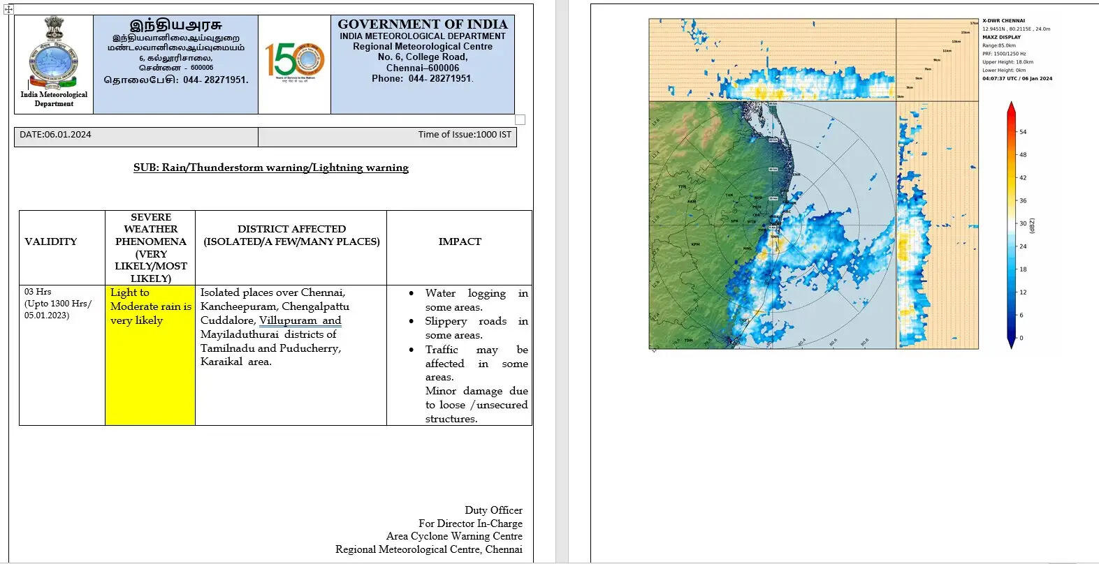This screenshot has width=1099, height=564.
Task: Click the top radar cross-section panel
Action: click(x=772, y=59)
